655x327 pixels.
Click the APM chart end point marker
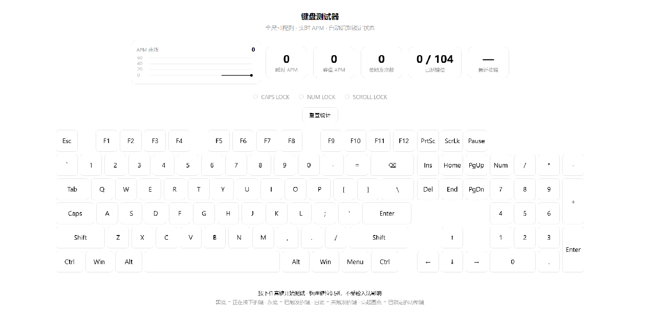point(251,75)
